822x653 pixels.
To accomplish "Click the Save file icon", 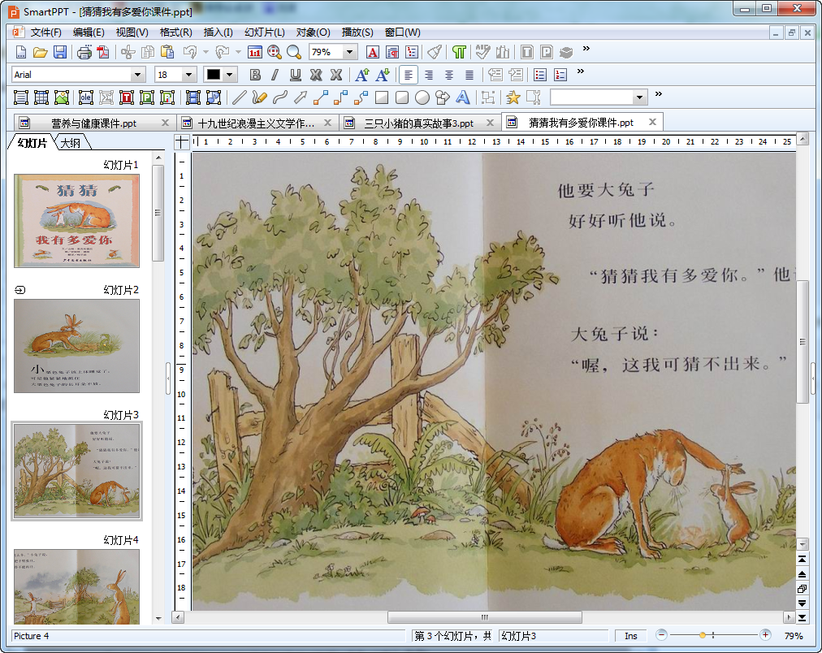I will (60, 52).
